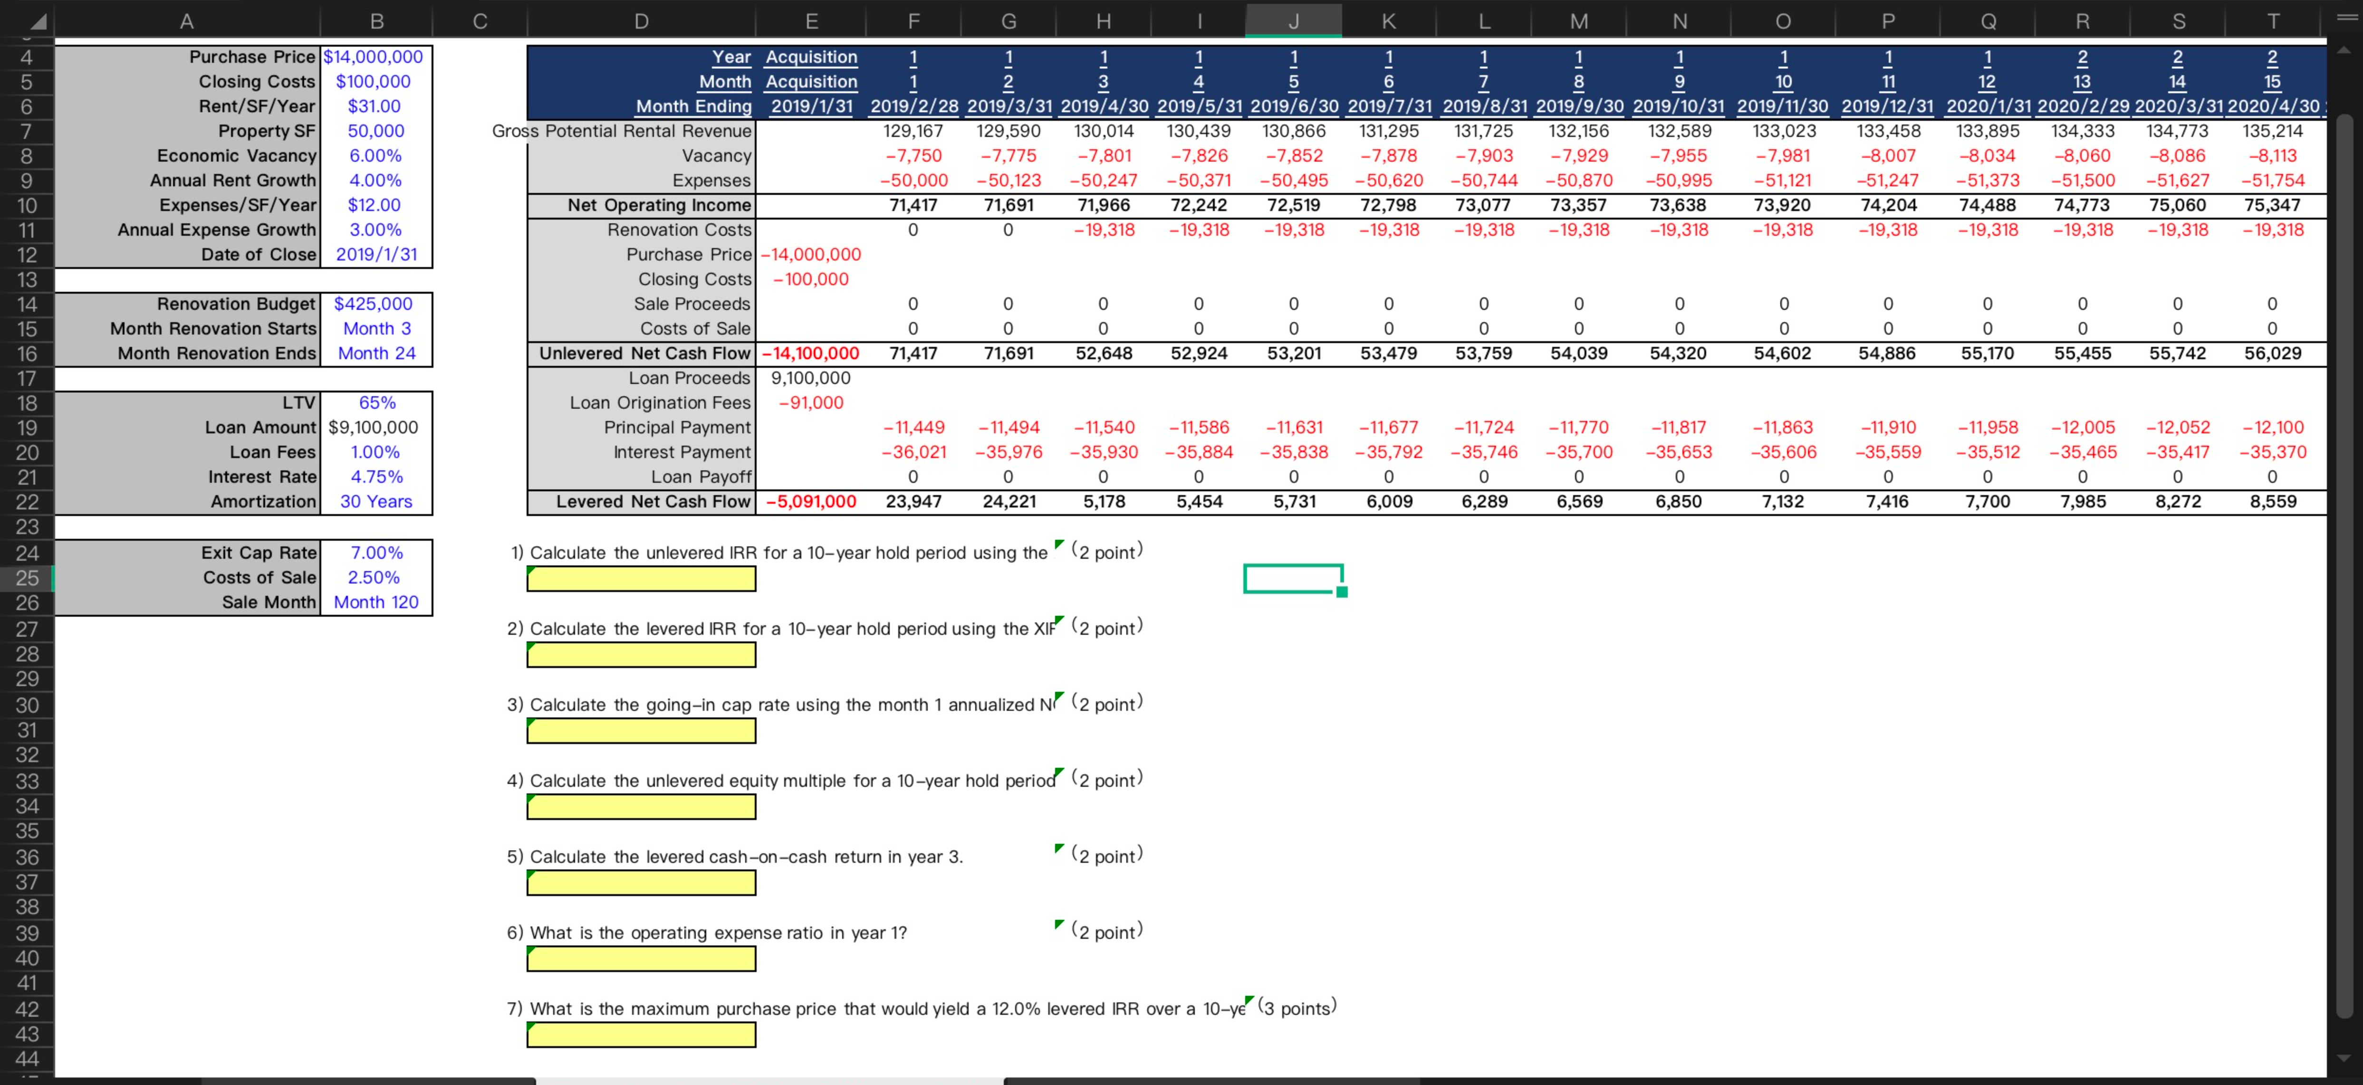Click the yellow answer cell under question 1
The width and height of the screenshot is (2363, 1085).
(x=641, y=579)
